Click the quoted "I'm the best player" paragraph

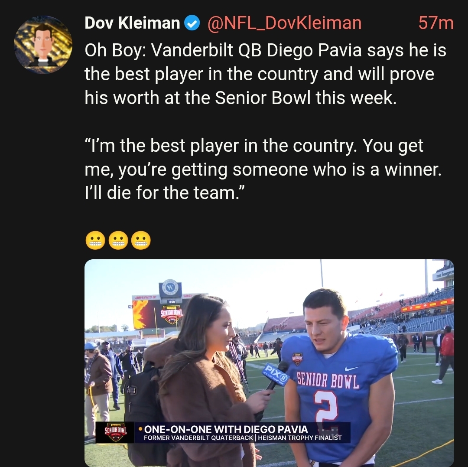263,169
